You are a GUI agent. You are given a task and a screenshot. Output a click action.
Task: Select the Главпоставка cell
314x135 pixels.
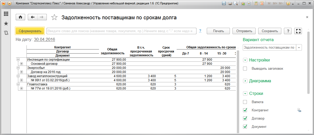point(63,84)
